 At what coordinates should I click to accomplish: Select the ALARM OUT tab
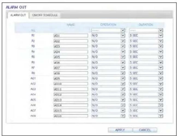(x=18, y=15)
